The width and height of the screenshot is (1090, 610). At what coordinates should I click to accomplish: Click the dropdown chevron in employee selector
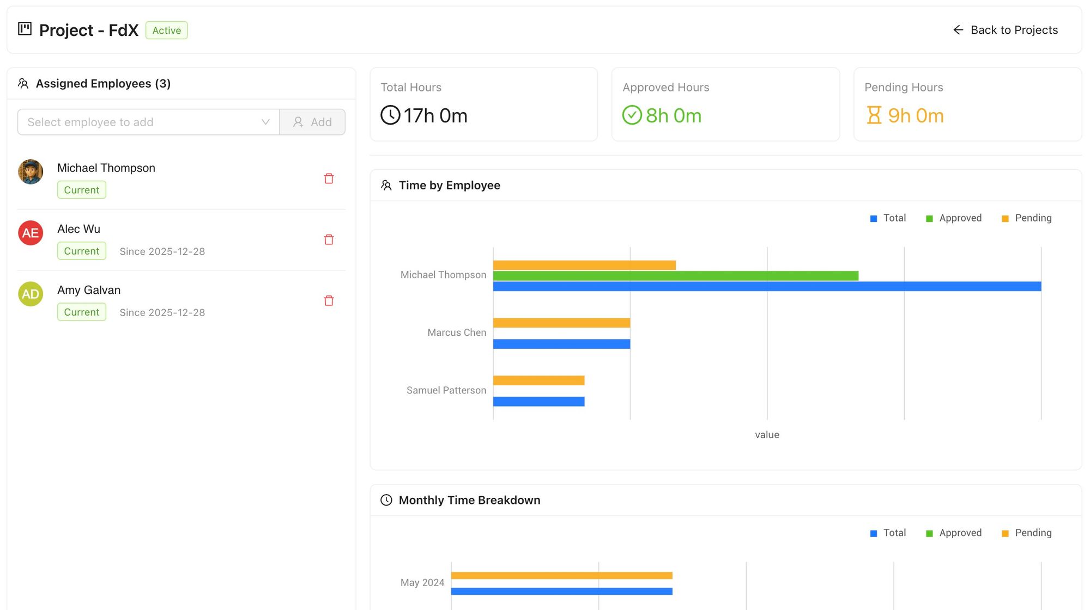(x=265, y=122)
